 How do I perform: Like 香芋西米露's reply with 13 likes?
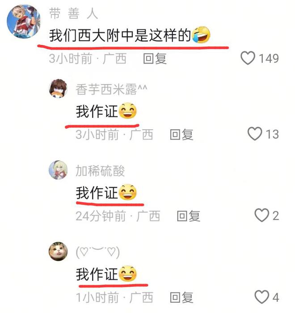pyautogui.click(x=255, y=134)
